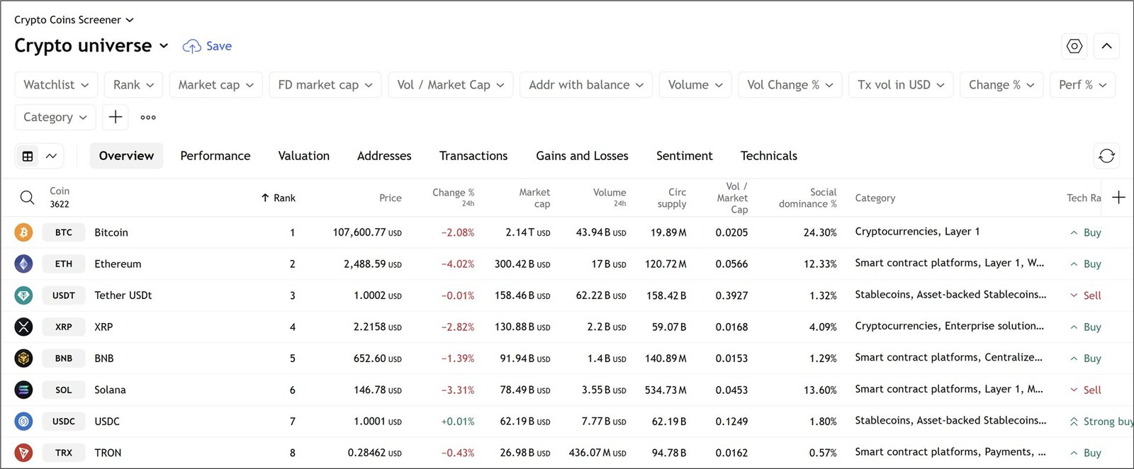The height and width of the screenshot is (469, 1134).
Task: Select the Overview tab
Action: pyautogui.click(x=126, y=156)
